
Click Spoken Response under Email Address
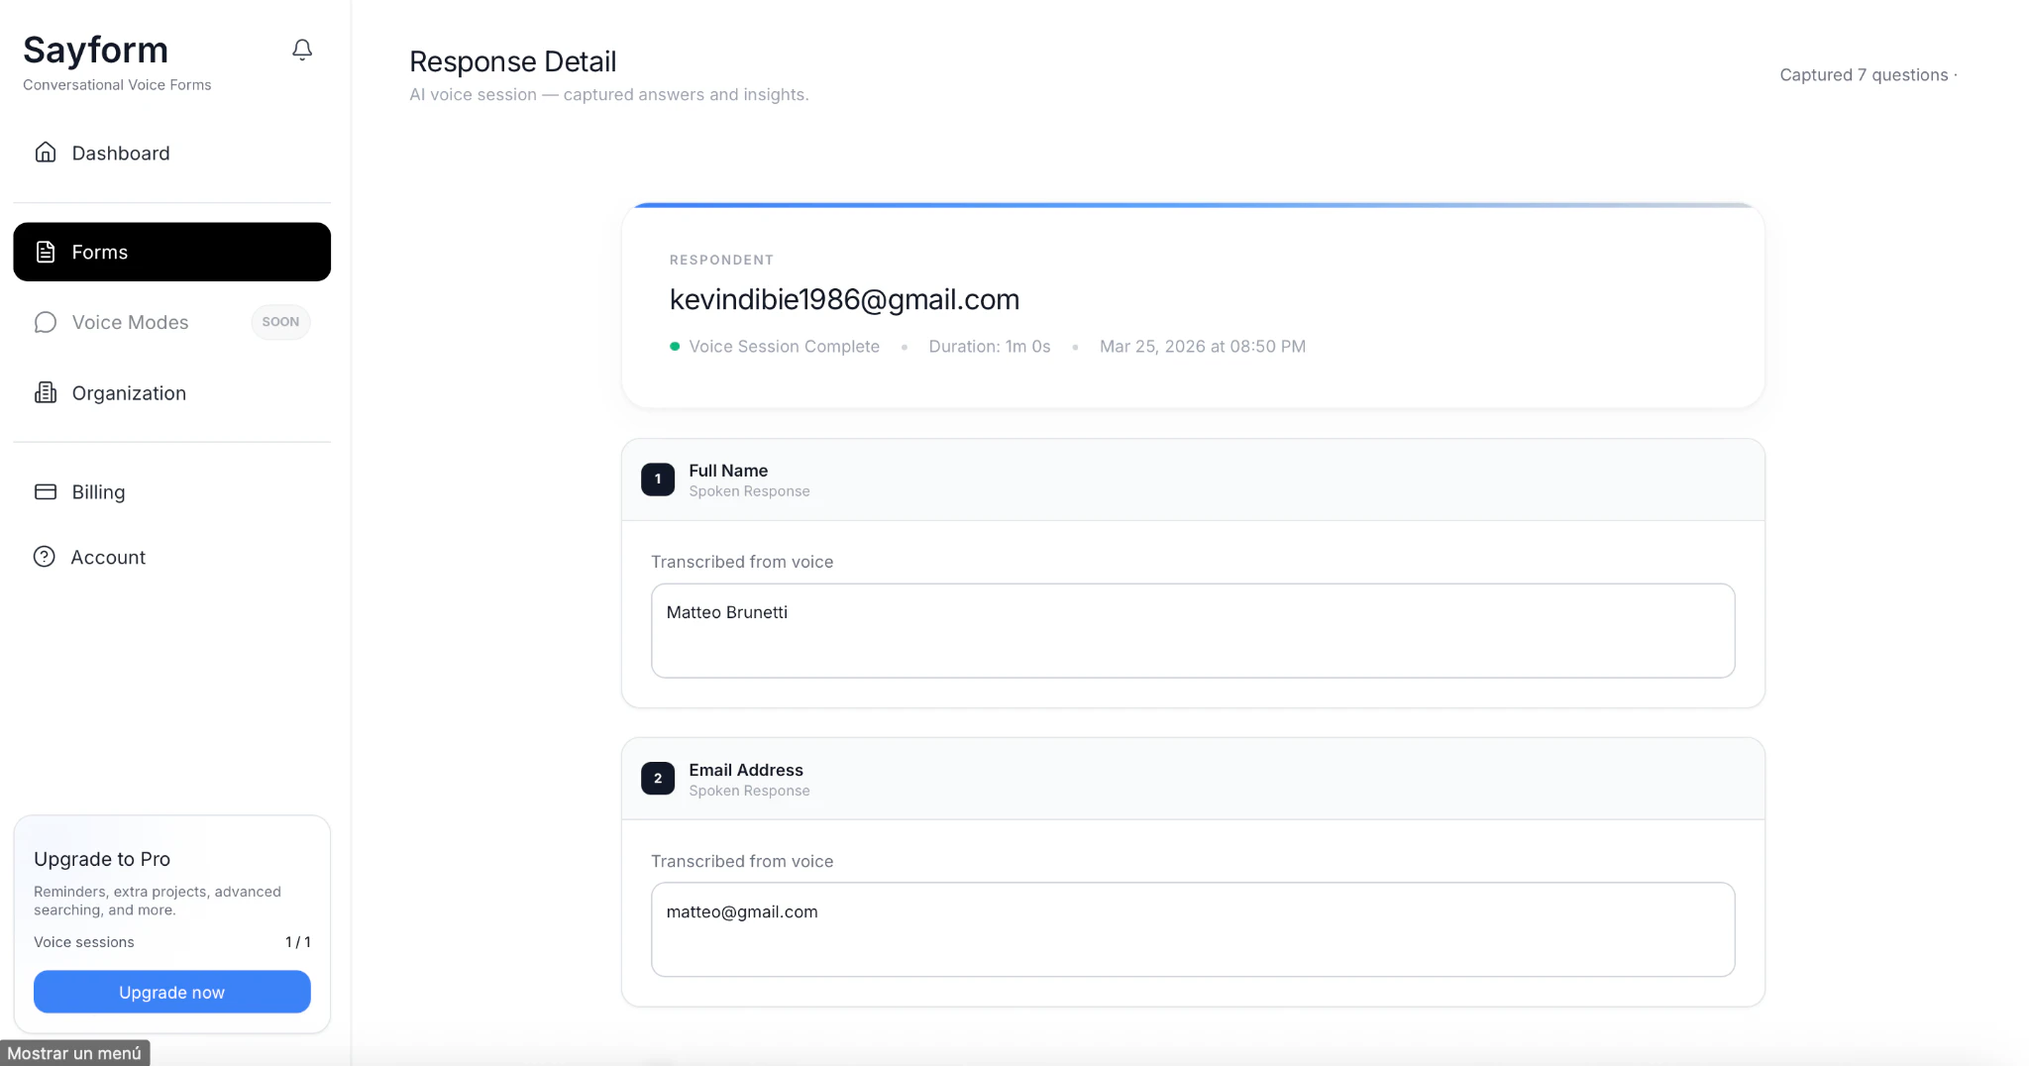coord(749,791)
